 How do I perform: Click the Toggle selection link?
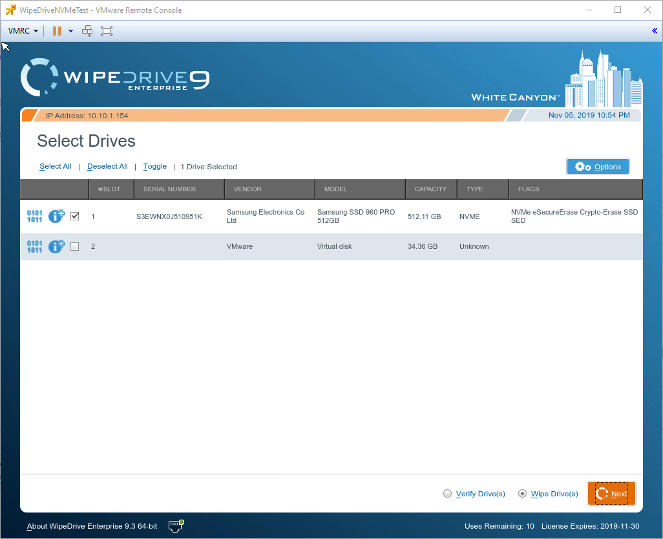[x=154, y=166]
